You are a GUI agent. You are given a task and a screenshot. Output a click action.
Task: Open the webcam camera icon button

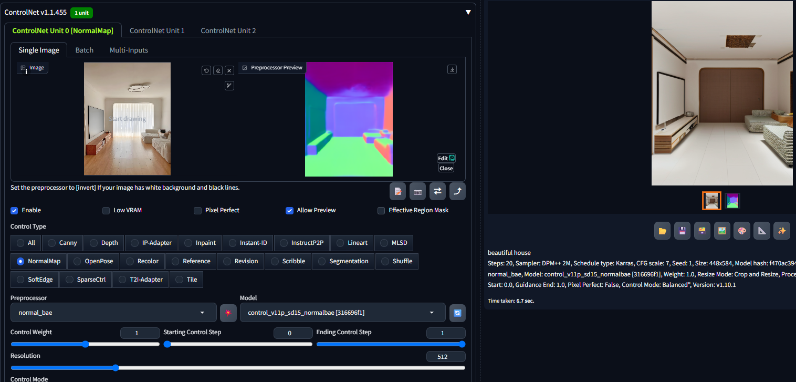[417, 192]
